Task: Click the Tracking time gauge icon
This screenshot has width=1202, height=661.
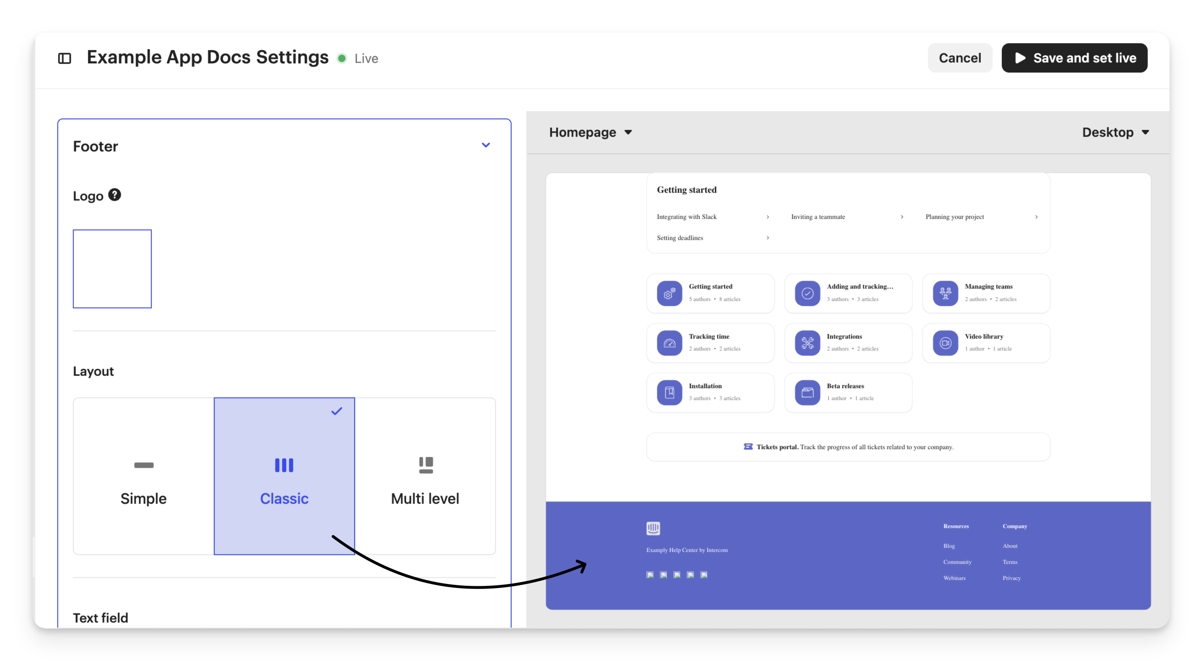Action: click(x=669, y=343)
